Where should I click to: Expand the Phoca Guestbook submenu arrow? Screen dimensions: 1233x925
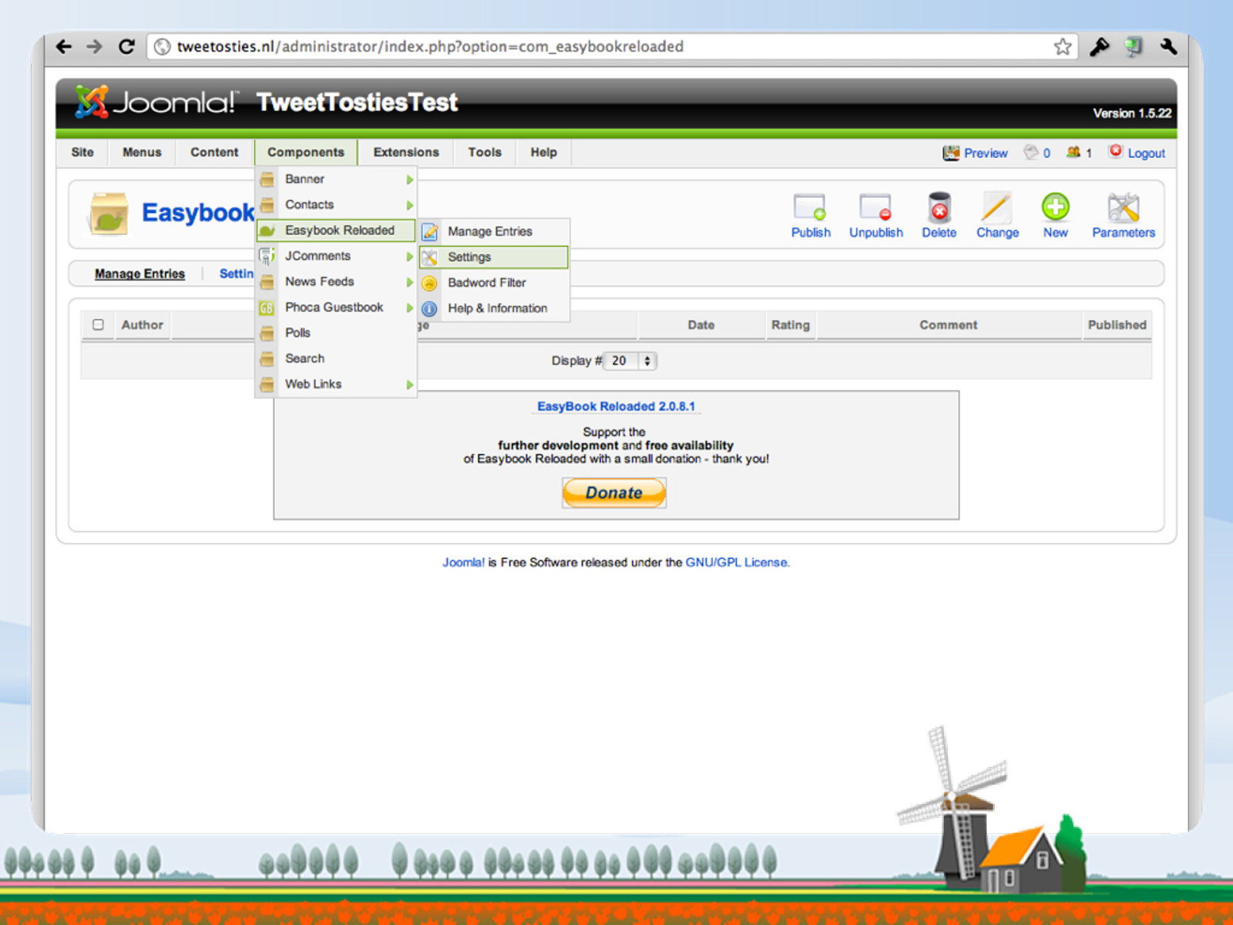click(x=410, y=308)
